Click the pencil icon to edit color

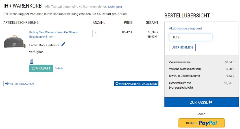[63, 44]
